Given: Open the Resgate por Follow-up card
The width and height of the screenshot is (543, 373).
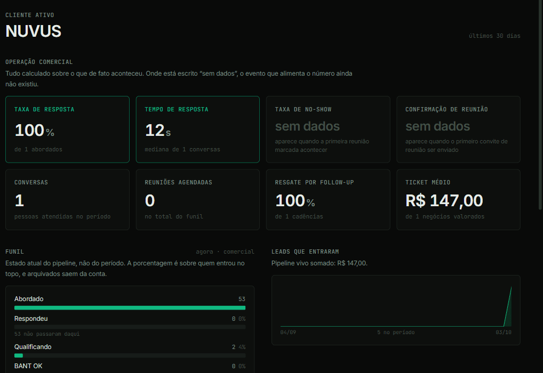Looking at the screenshot, I should click(x=328, y=200).
